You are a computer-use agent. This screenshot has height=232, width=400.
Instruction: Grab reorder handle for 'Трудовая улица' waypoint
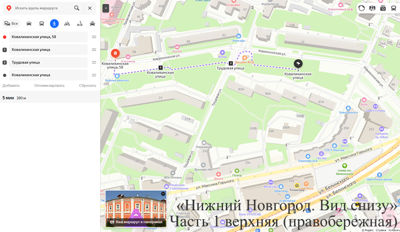tap(94, 62)
